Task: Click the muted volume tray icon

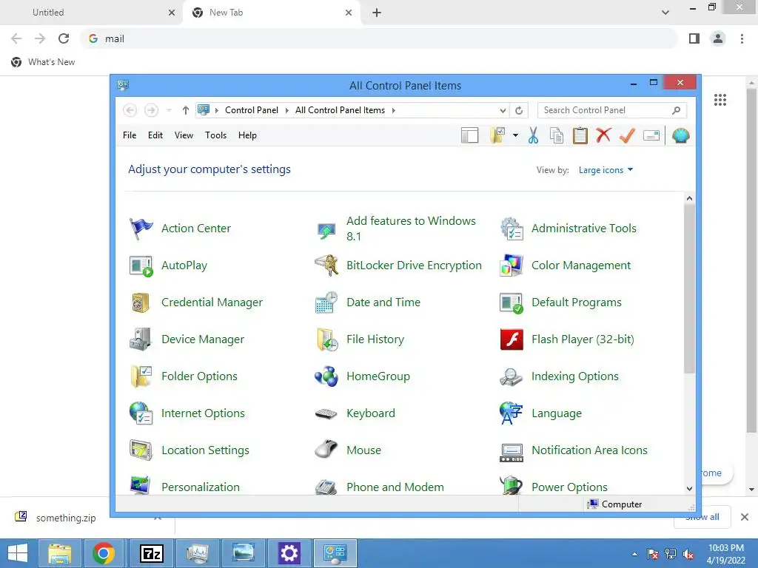Action: [x=688, y=554]
